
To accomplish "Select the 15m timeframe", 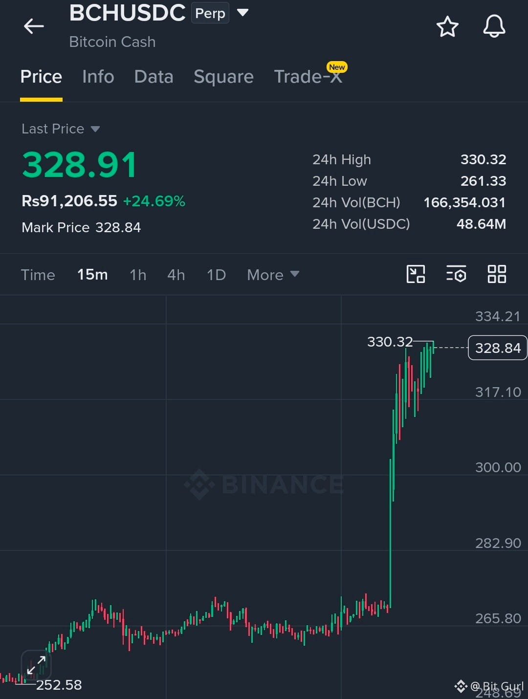I will click(92, 275).
